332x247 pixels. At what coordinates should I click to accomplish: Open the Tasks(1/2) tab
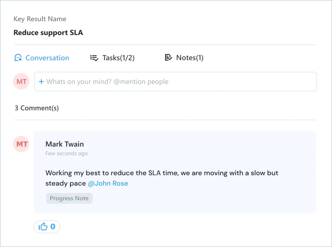coord(112,58)
